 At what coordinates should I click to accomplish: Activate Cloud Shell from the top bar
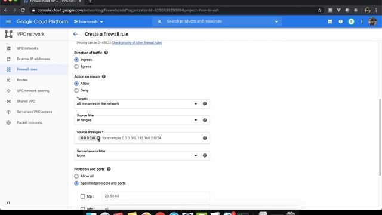pyautogui.click(x=330, y=21)
